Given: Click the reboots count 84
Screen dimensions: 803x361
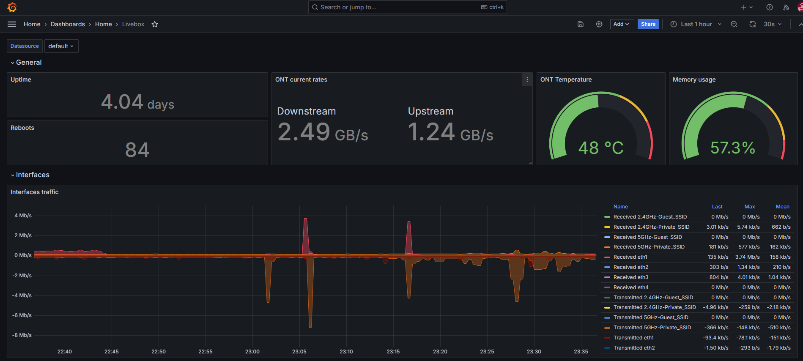Looking at the screenshot, I should [137, 150].
